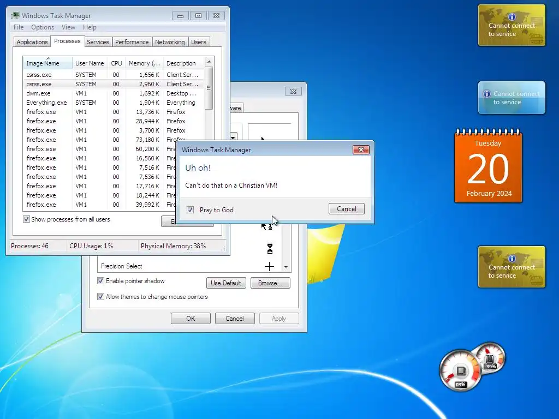The height and width of the screenshot is (419, 559).
Task: Open the File menu in Task Manager
Action: pos(19,27)
